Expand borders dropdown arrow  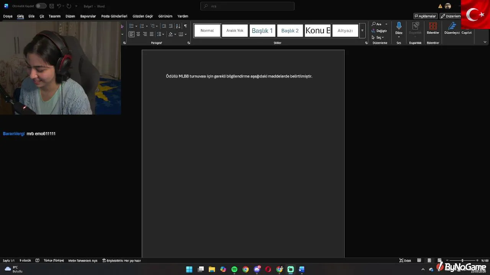coord(186,34)
